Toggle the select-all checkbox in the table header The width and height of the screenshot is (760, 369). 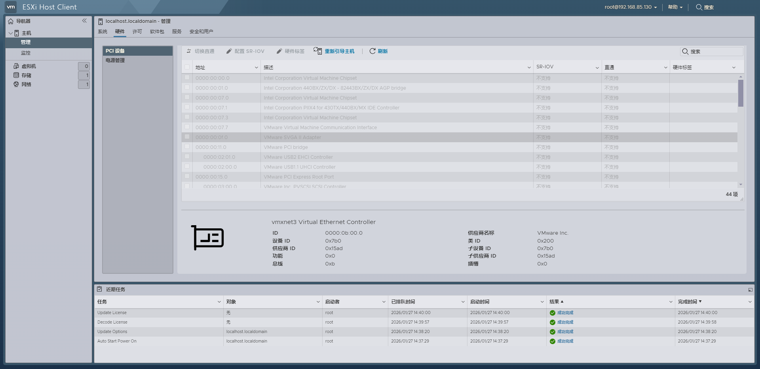pos(187,67)
